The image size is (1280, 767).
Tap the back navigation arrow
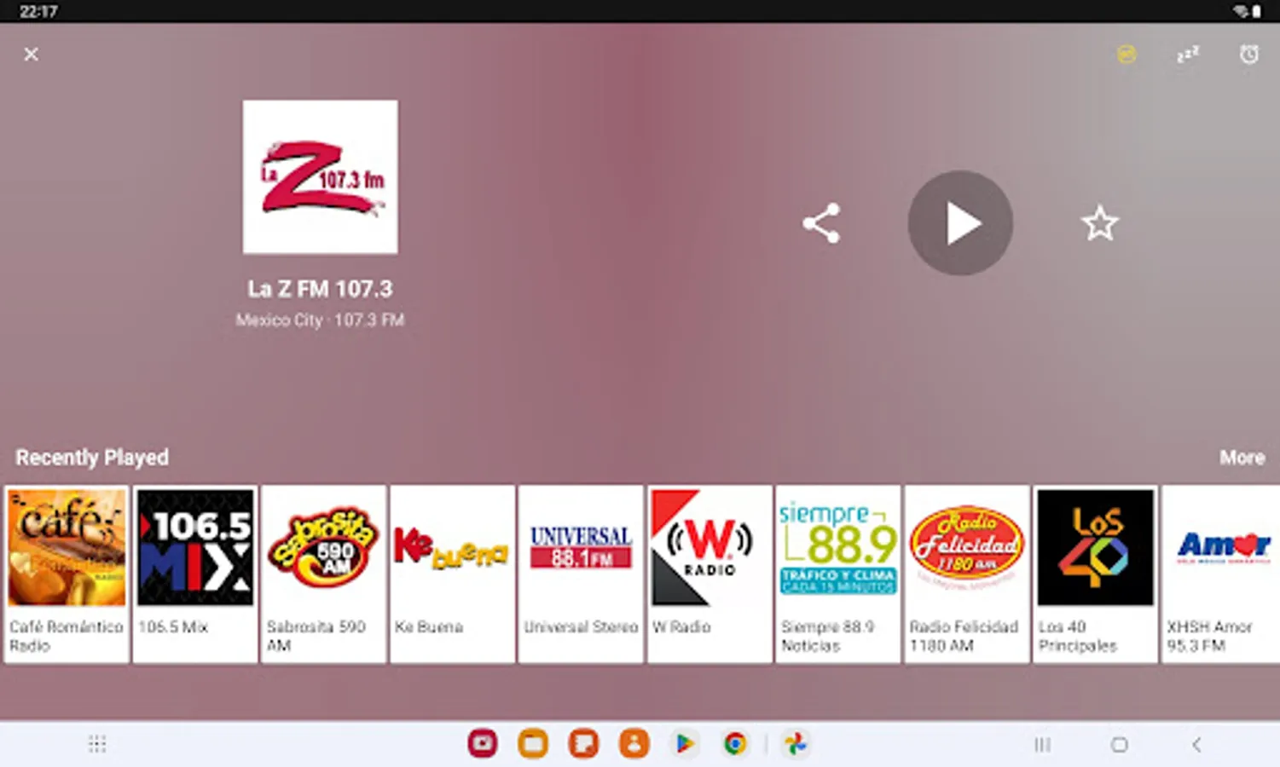tap(1196, 745)
